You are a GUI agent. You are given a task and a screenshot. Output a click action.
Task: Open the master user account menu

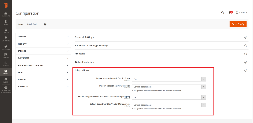tap(241, 13)
